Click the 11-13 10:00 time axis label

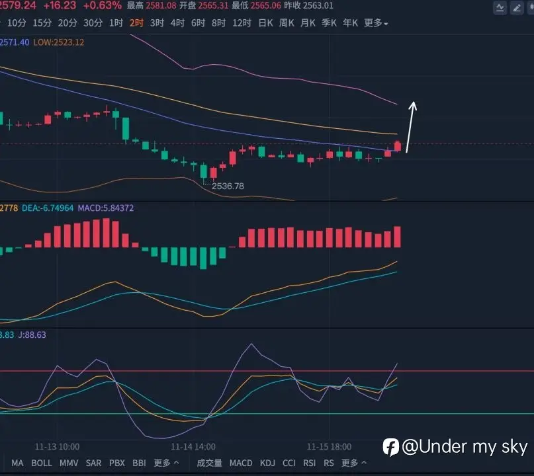(x=57, y=447)
